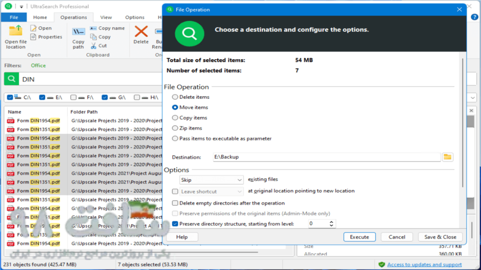Click the search box containing DIN

[91, 79]
